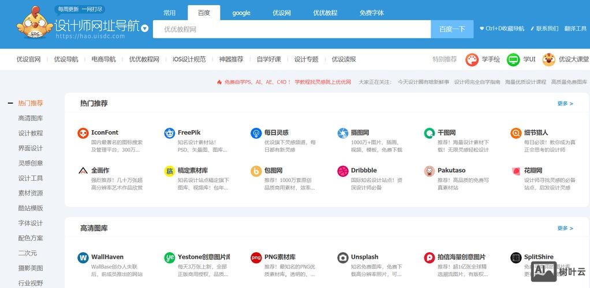The image size is (590, 288).
Task: Focus the search input field
Action: point(292,29)
